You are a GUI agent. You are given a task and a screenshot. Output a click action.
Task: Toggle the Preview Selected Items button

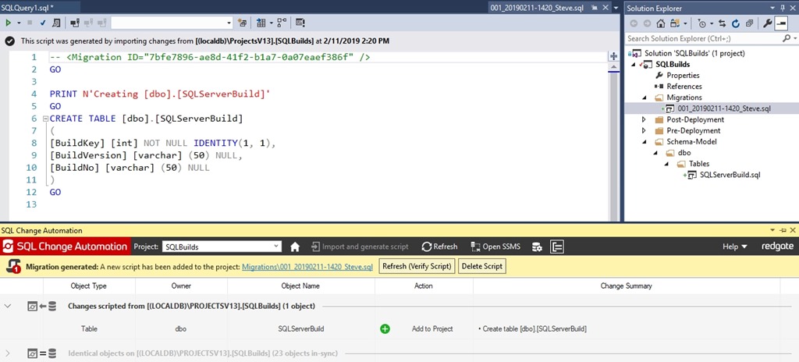tap(781, 23)
